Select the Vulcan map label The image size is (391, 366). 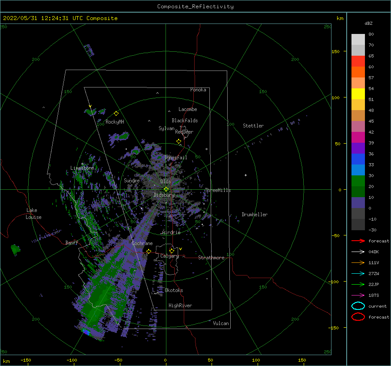[x=221, y=323]
